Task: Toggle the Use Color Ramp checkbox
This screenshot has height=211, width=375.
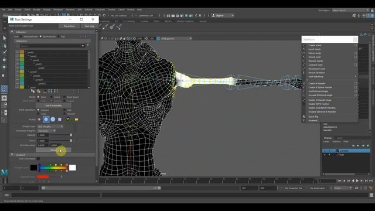Action: pos(38,159)
